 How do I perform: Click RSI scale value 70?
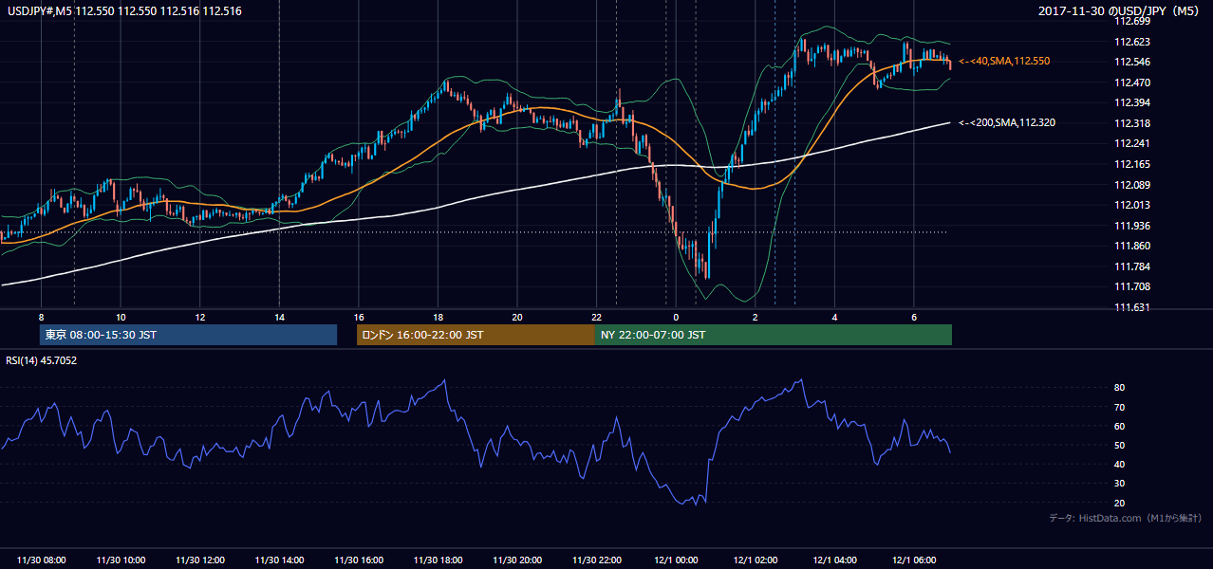pos(1120,407)
